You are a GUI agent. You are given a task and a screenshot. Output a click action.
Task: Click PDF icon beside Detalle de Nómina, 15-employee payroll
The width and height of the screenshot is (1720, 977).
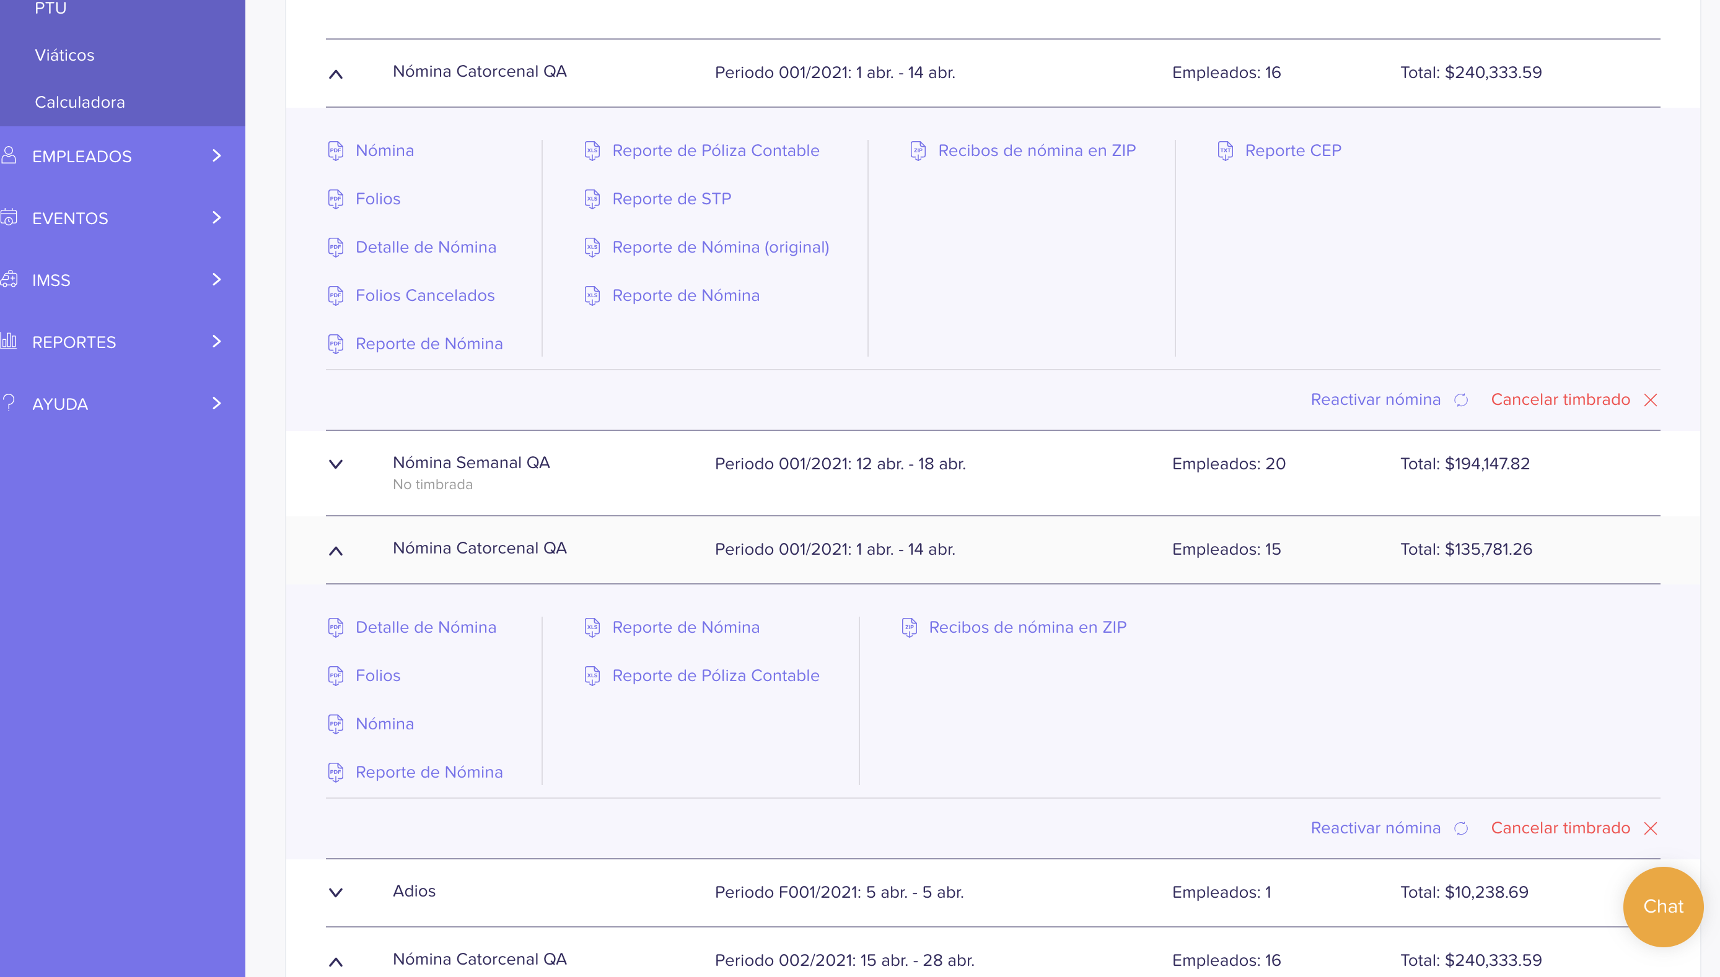tap(336, 627)
